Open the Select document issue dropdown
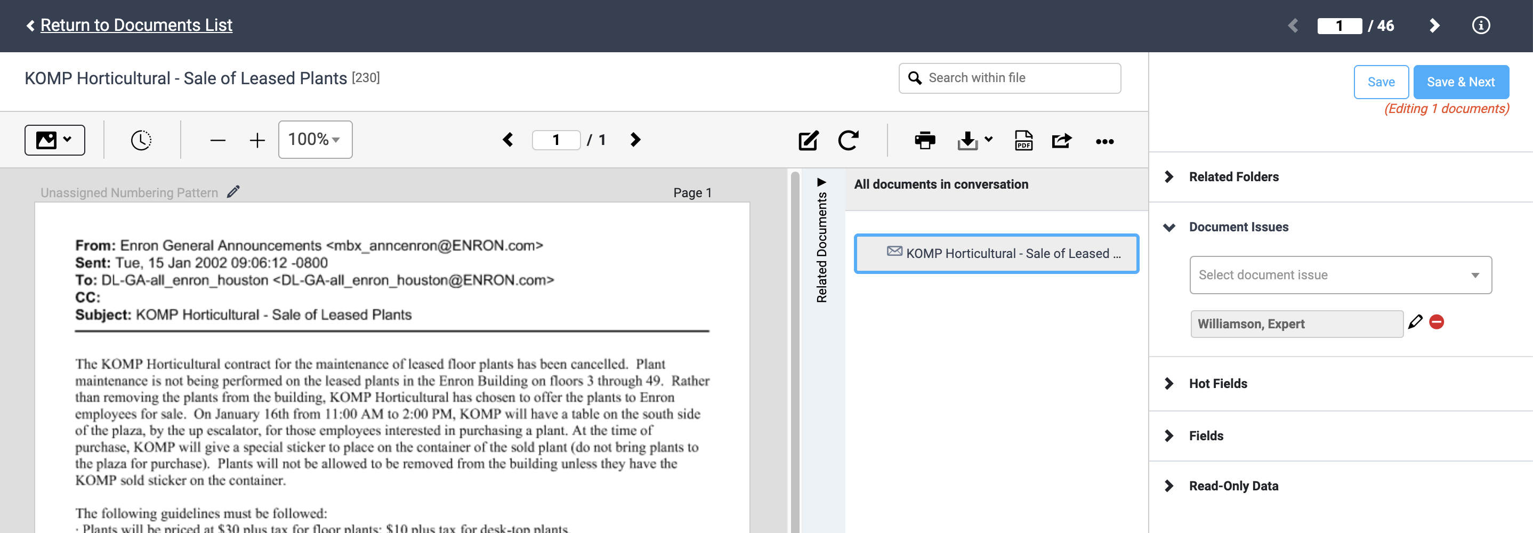The image size is (1533, 533). 1340,275
